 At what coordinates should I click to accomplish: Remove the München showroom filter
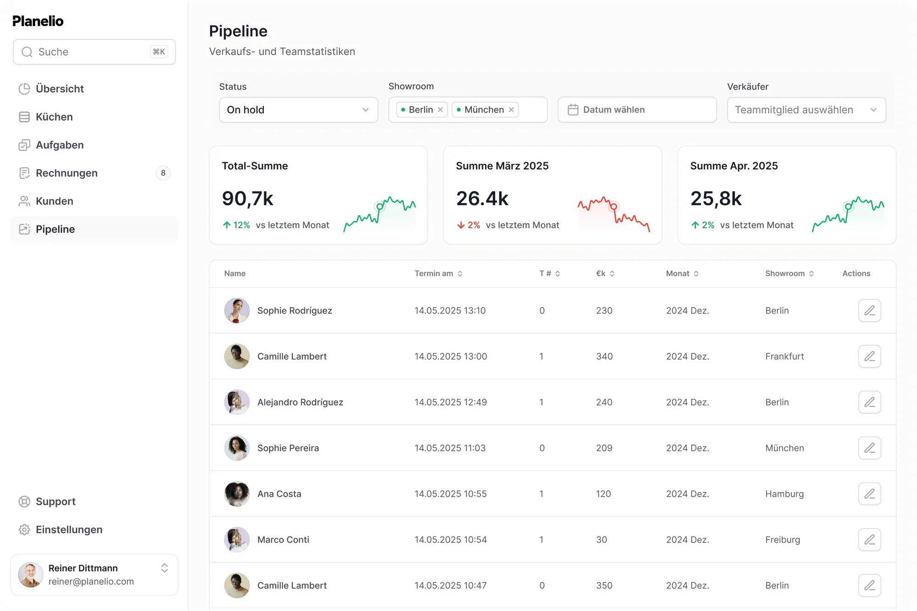tap(511, 110)
